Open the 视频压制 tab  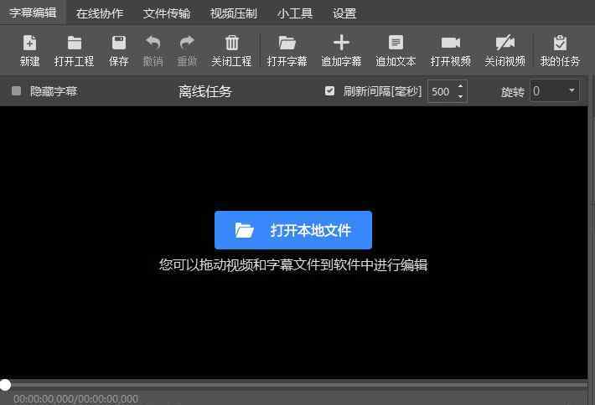233,13
